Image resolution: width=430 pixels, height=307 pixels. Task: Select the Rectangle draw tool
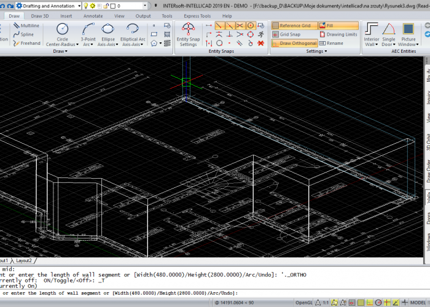[x=154, y=34]
